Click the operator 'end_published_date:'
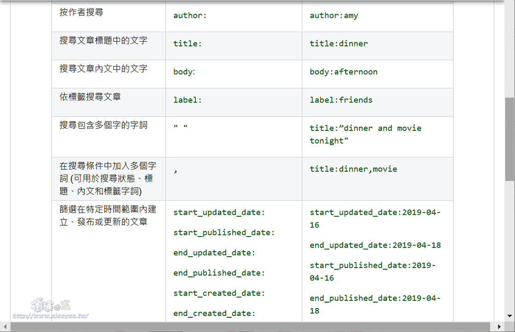This screenshot has width=515, height=332. click(219, 273)
